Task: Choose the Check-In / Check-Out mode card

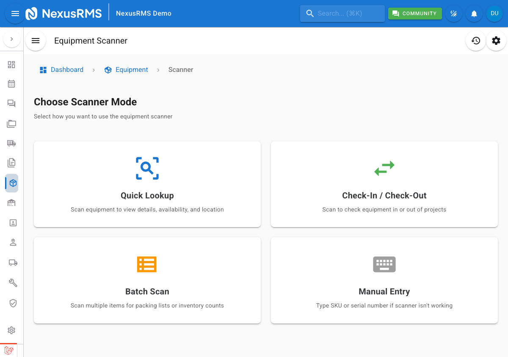Action: (x=384, y=184)
